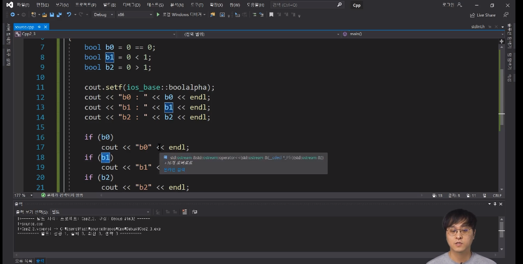Open the 편집(E) menu
This screenshot has height=264, width=523.
[42, 5]
